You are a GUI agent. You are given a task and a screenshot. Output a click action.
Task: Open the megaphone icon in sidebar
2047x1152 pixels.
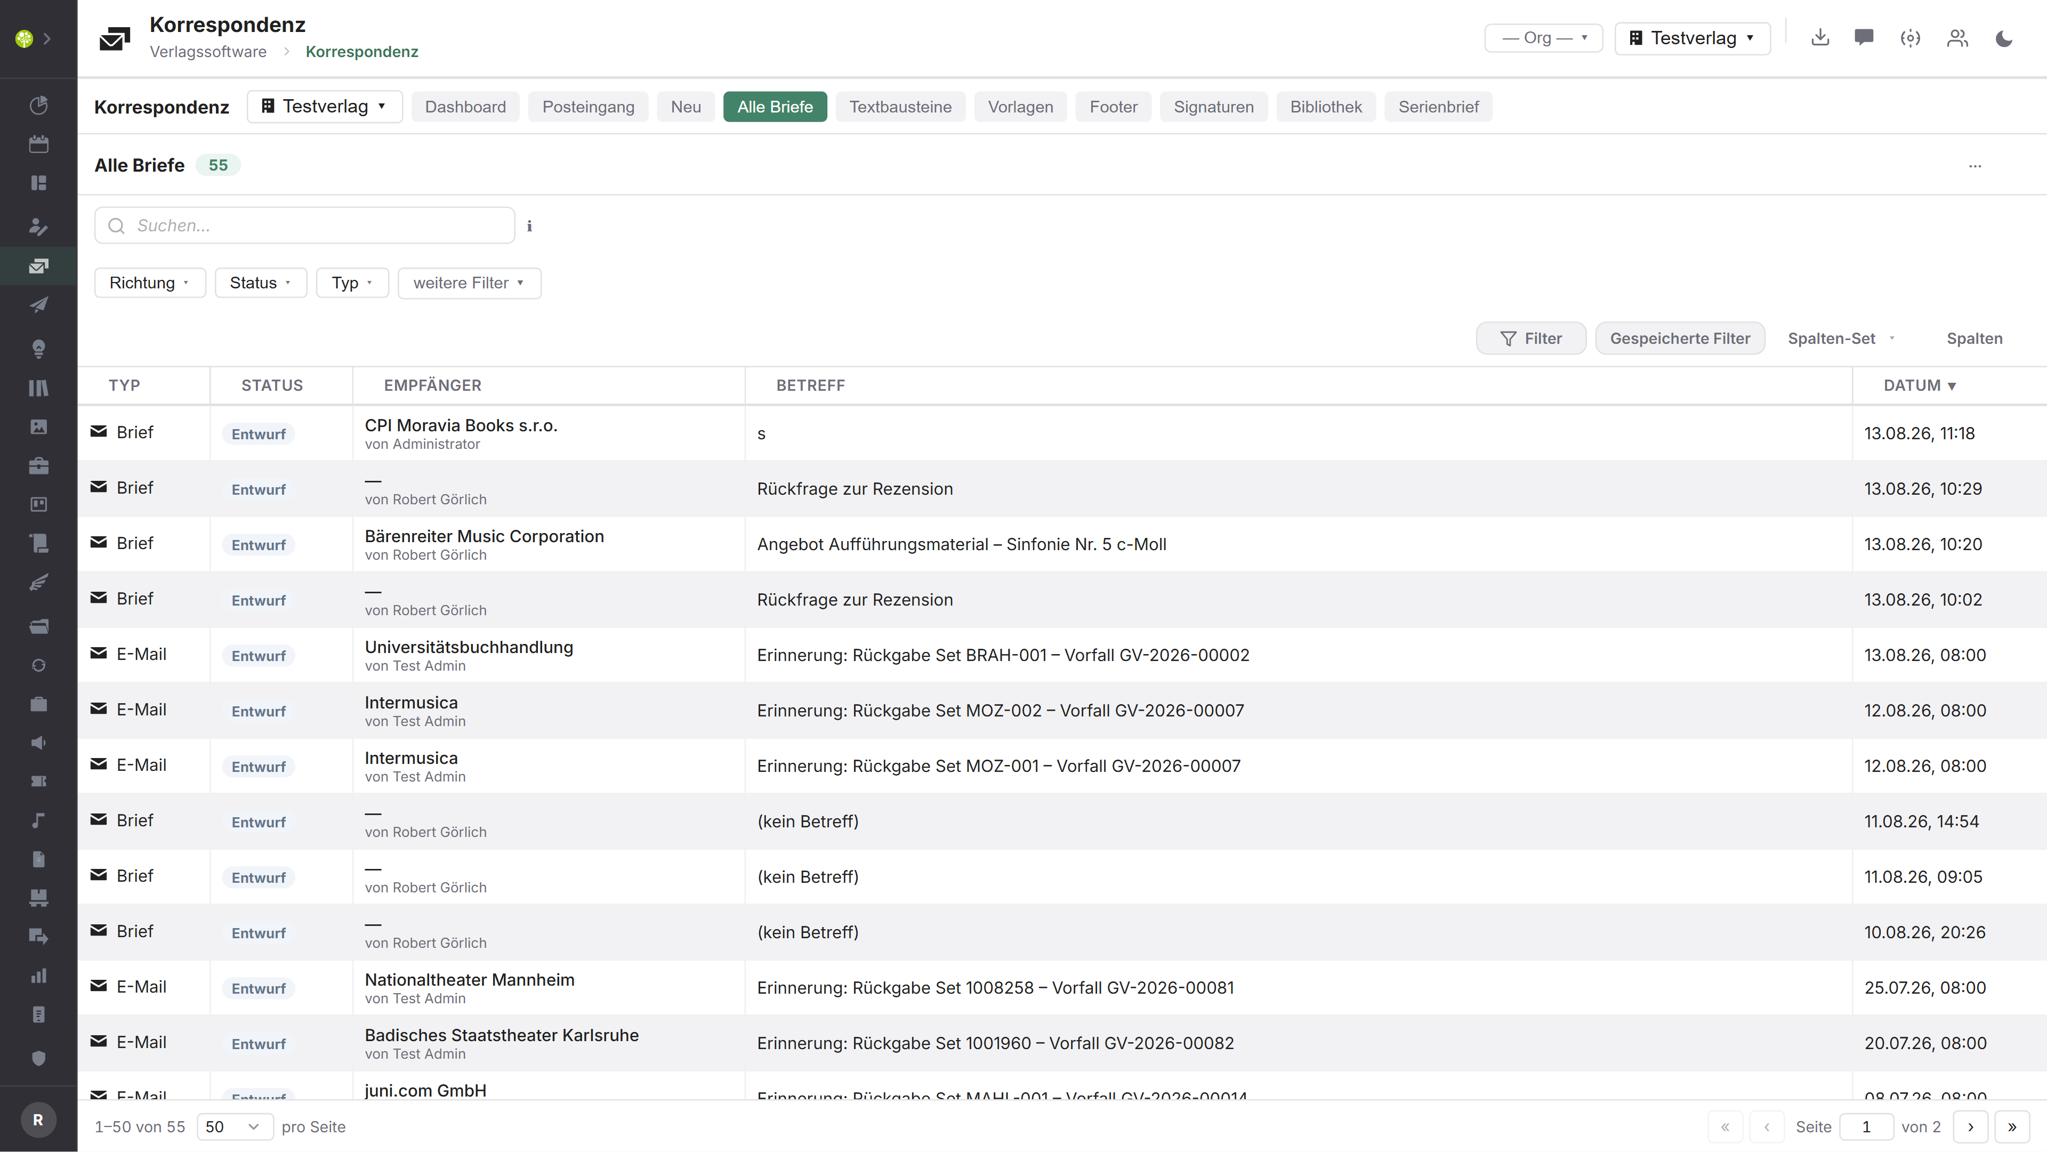[x=38, y=743]
